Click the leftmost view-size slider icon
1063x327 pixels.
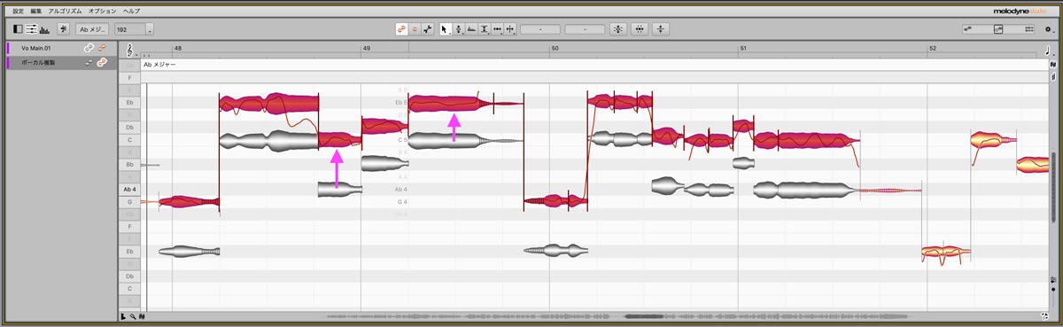[968, 28]
